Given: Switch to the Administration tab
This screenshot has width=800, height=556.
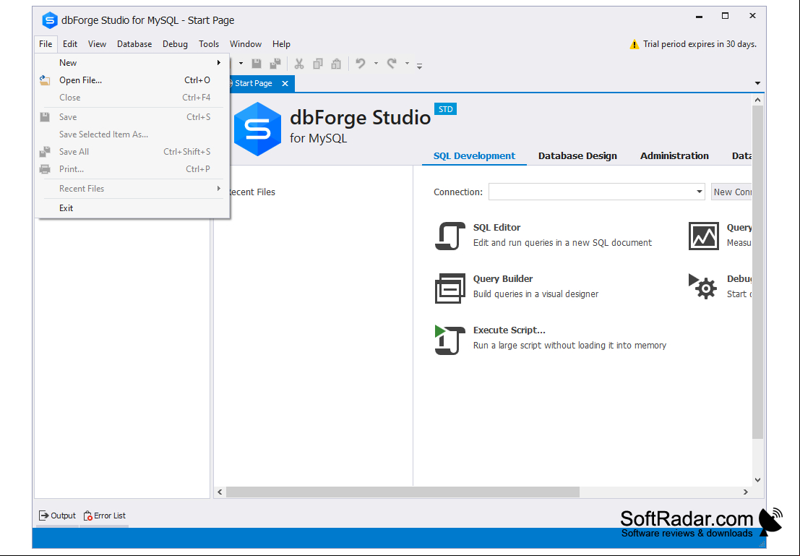Looking at the screenshot, I should point(674,155).
